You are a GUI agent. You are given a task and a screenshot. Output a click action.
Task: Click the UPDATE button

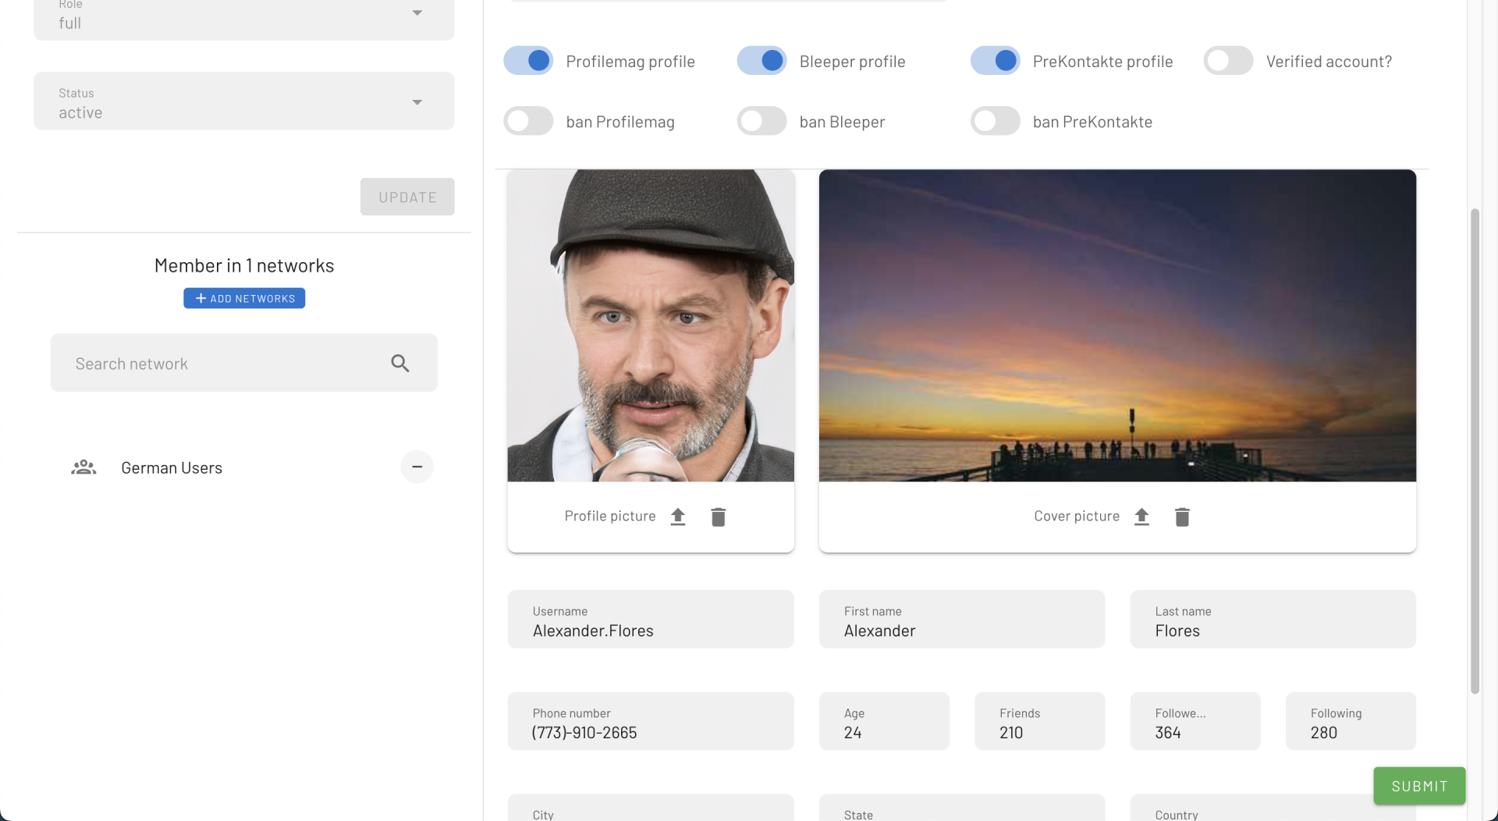(x=407, y=197)
